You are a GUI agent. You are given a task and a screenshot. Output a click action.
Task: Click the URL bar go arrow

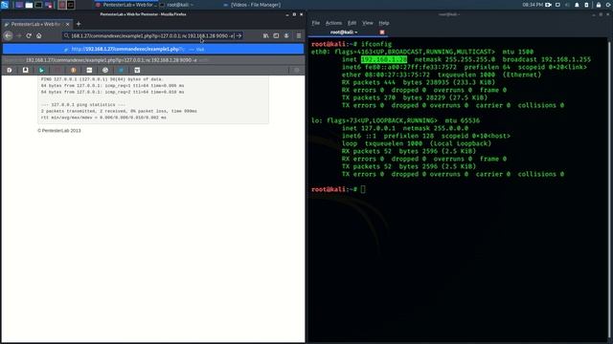click(238, 35)
